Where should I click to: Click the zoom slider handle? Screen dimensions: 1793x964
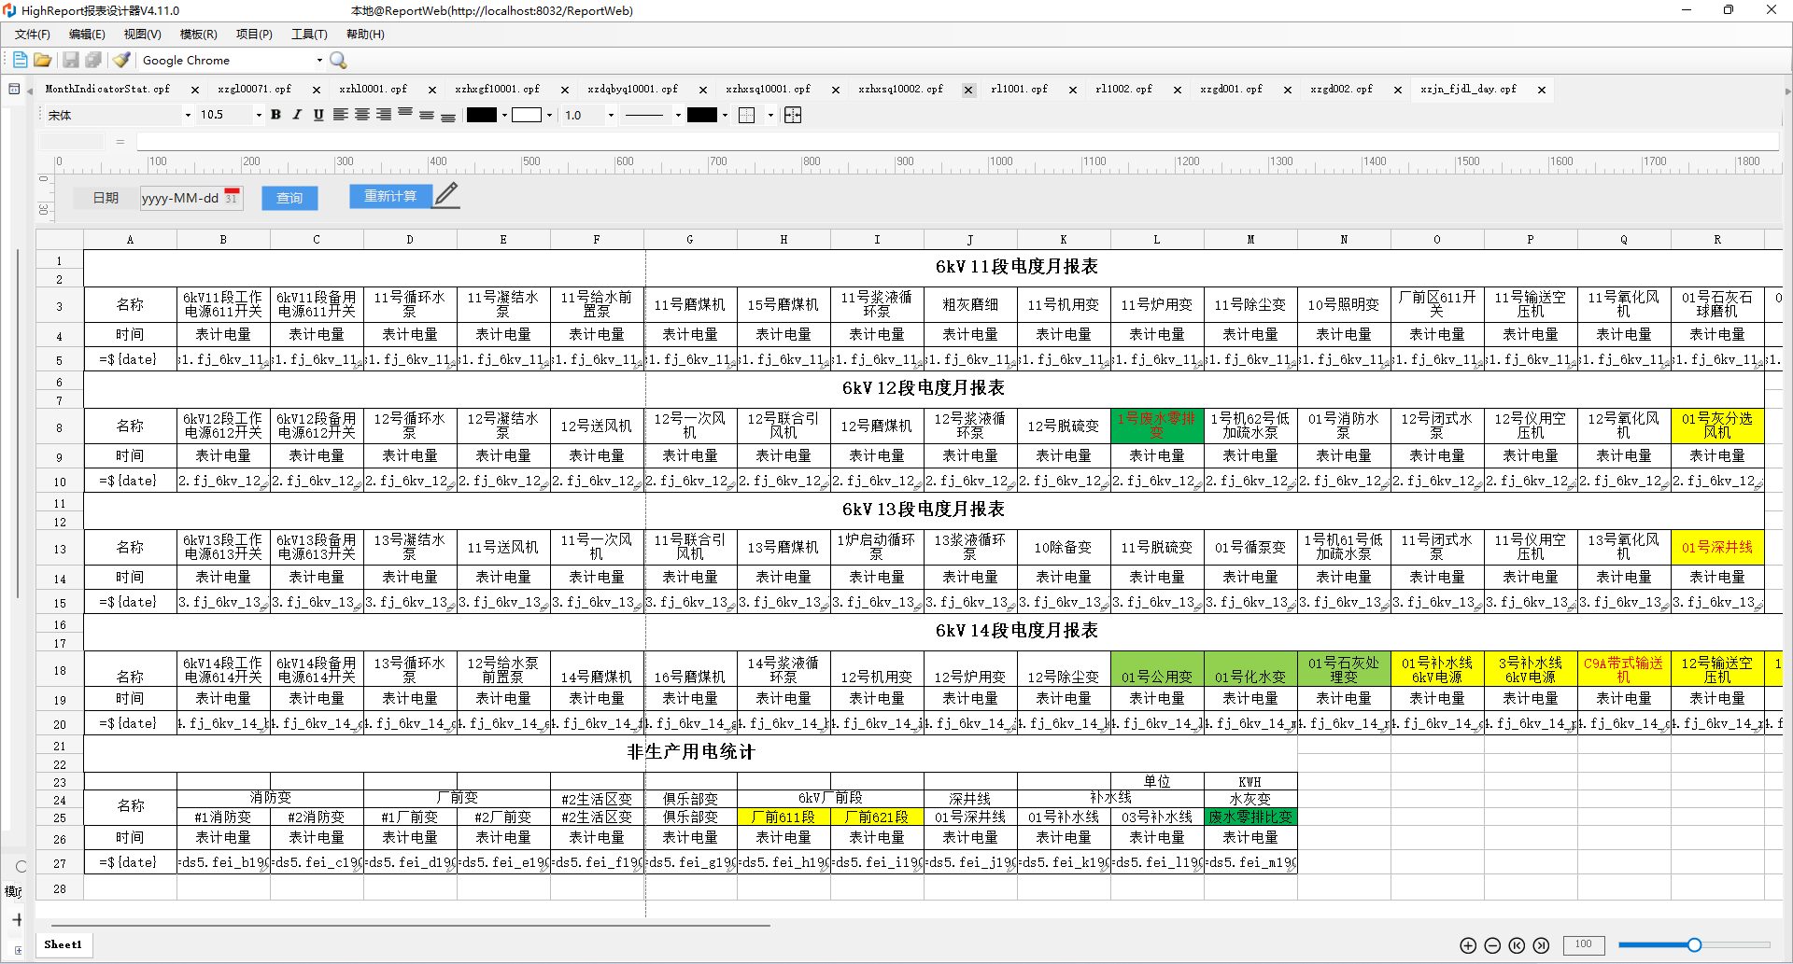1694,945
